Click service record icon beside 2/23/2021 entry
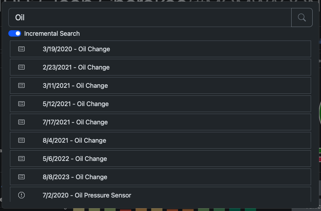The image size is (321, 211). tap(21, 67)
